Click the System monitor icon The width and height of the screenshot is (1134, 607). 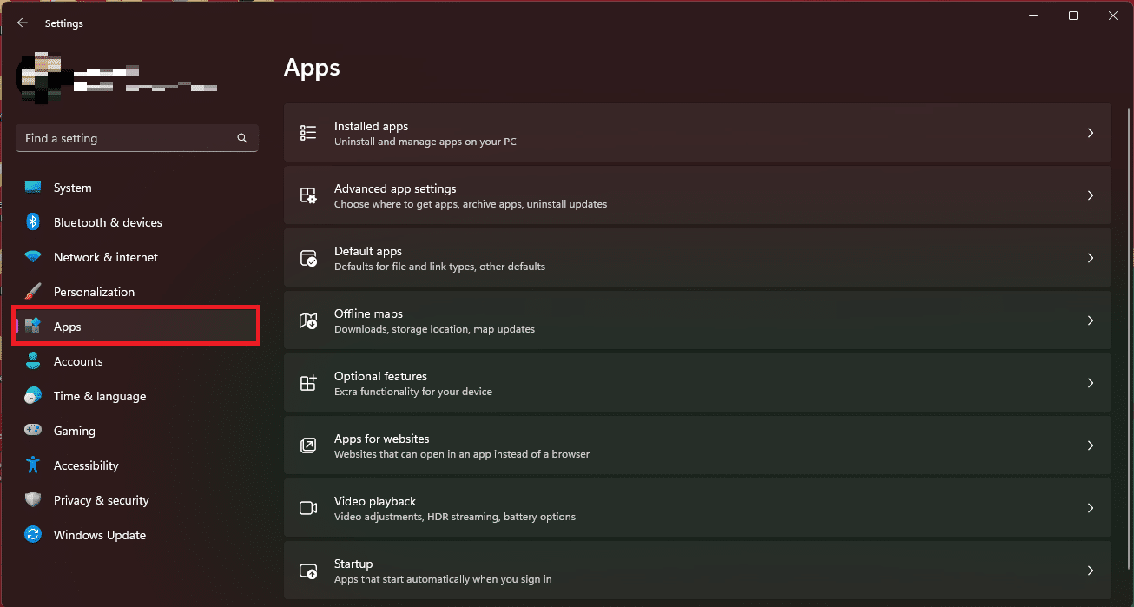tap(33, 188)
